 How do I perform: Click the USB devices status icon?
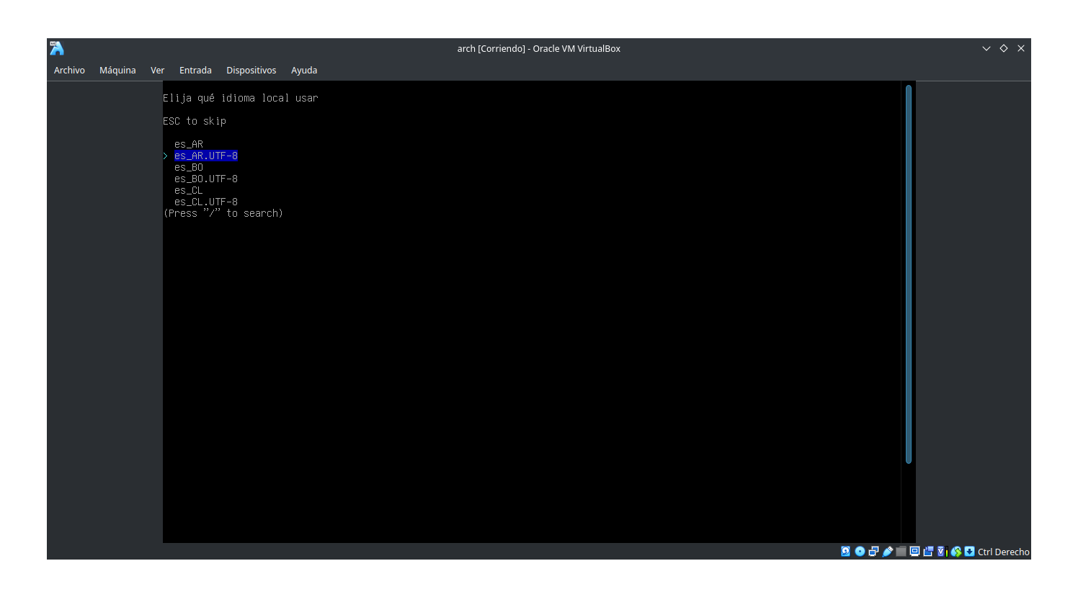pos(887,551)
